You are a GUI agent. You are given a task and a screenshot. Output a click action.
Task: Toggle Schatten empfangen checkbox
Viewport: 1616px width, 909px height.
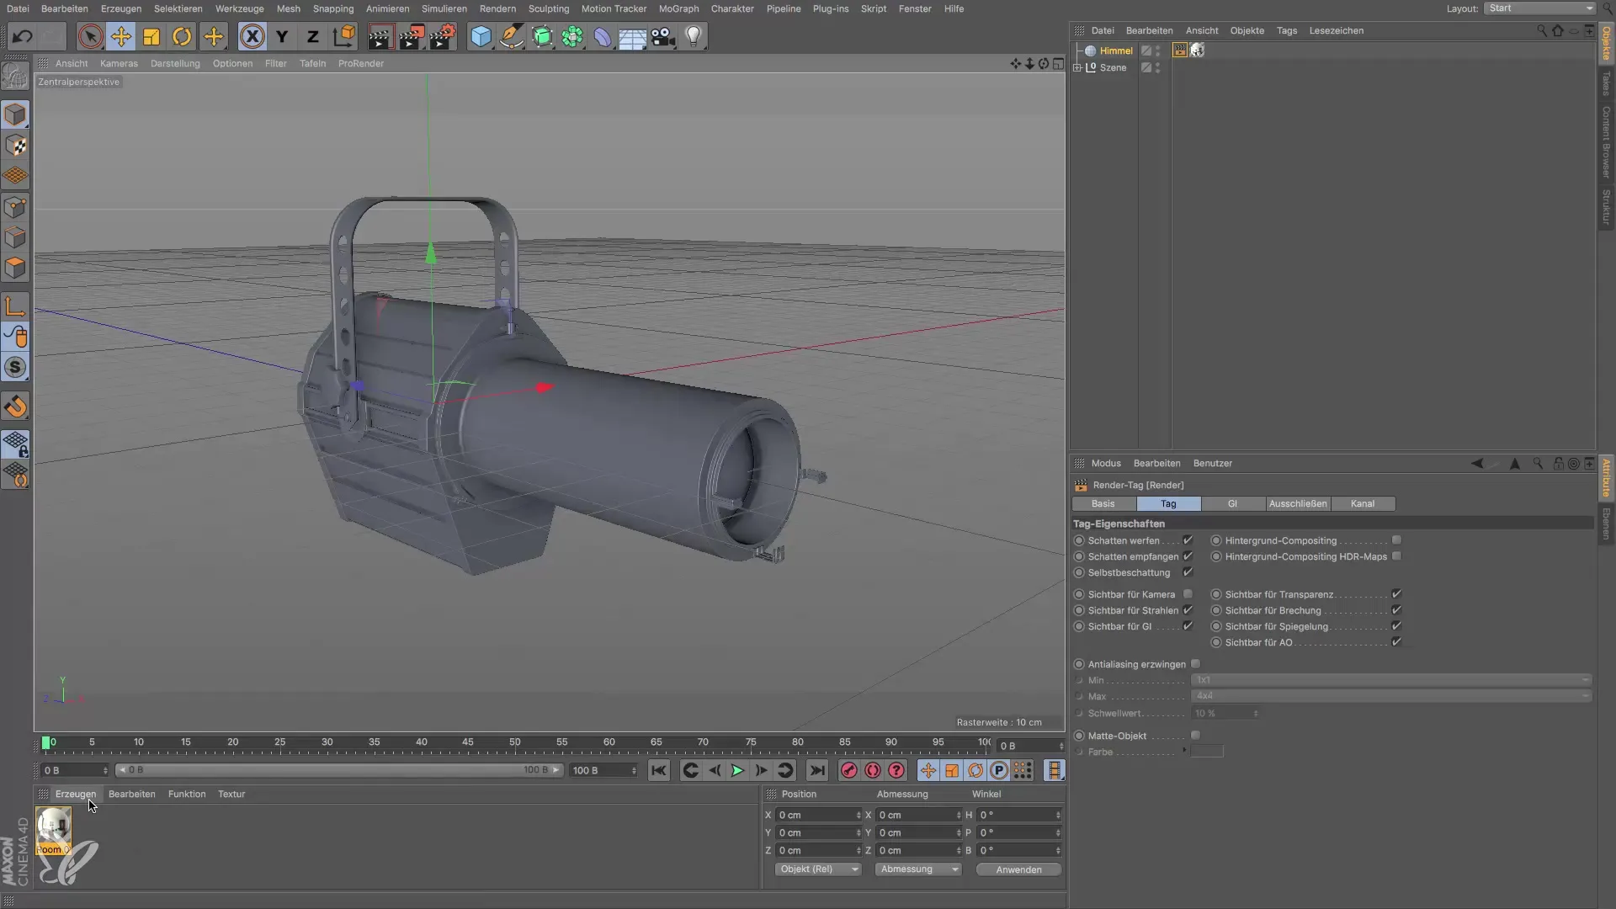click(x=1188, y=556)
